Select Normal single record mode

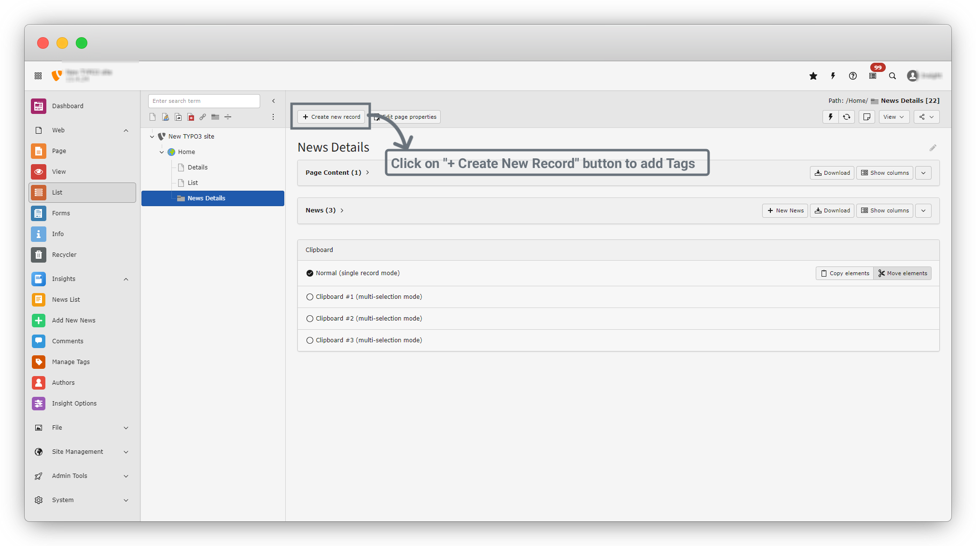(x=310, y=273)
